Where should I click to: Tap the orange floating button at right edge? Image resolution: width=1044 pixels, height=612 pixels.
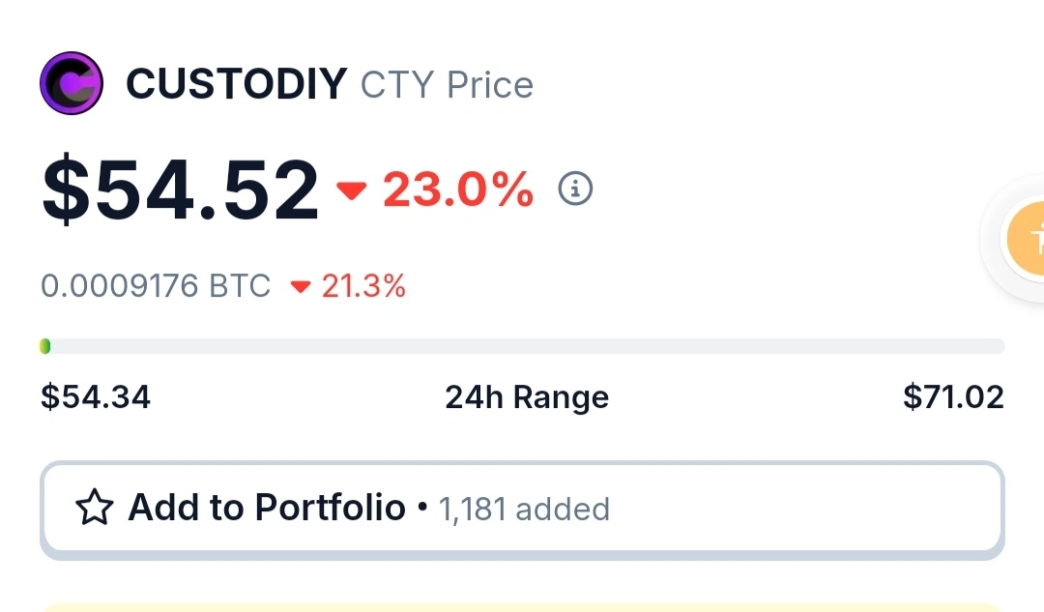tap(1026, 237)
